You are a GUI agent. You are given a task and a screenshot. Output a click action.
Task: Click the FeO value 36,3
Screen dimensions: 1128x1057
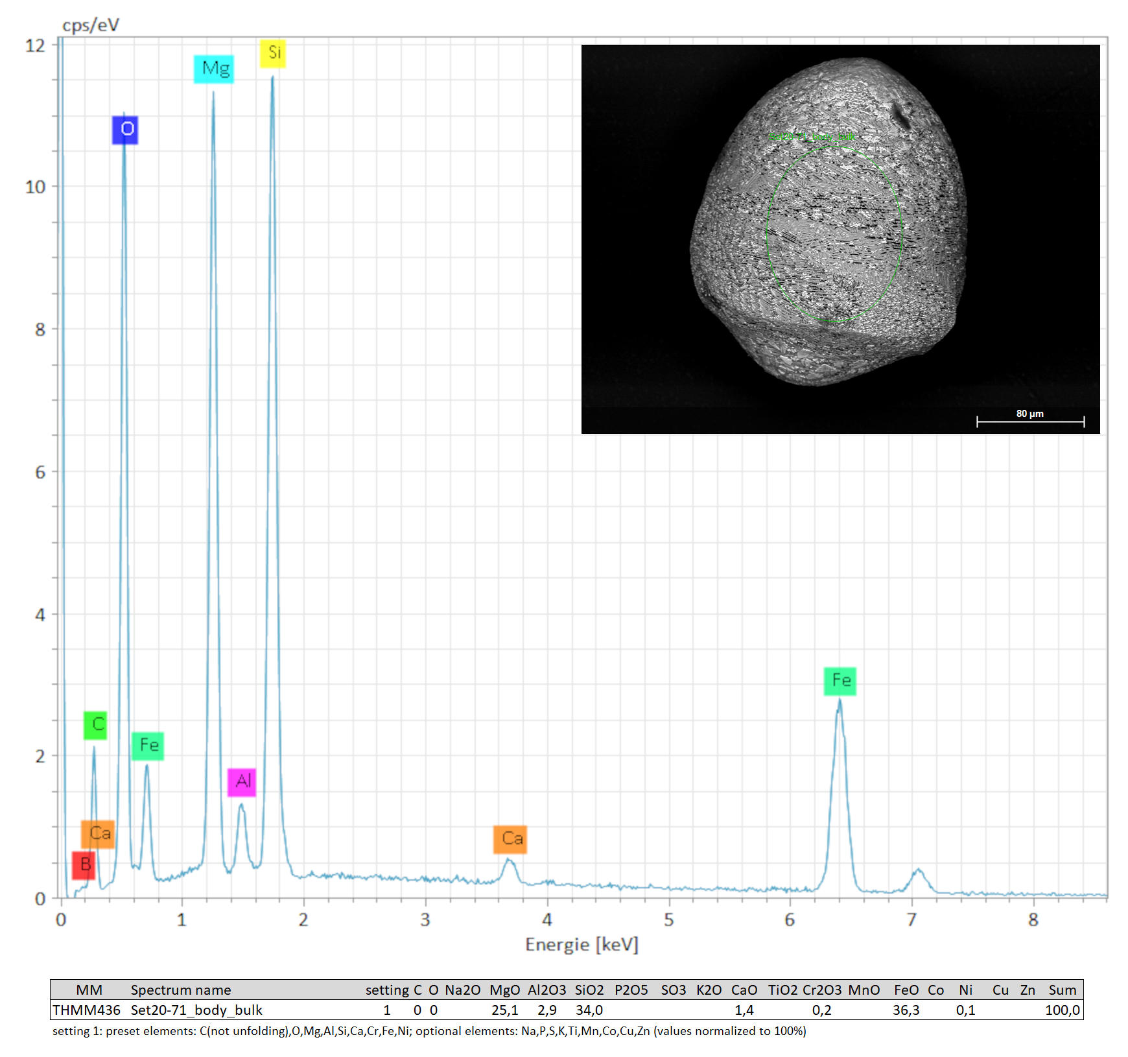click(x=906, y=1010)
